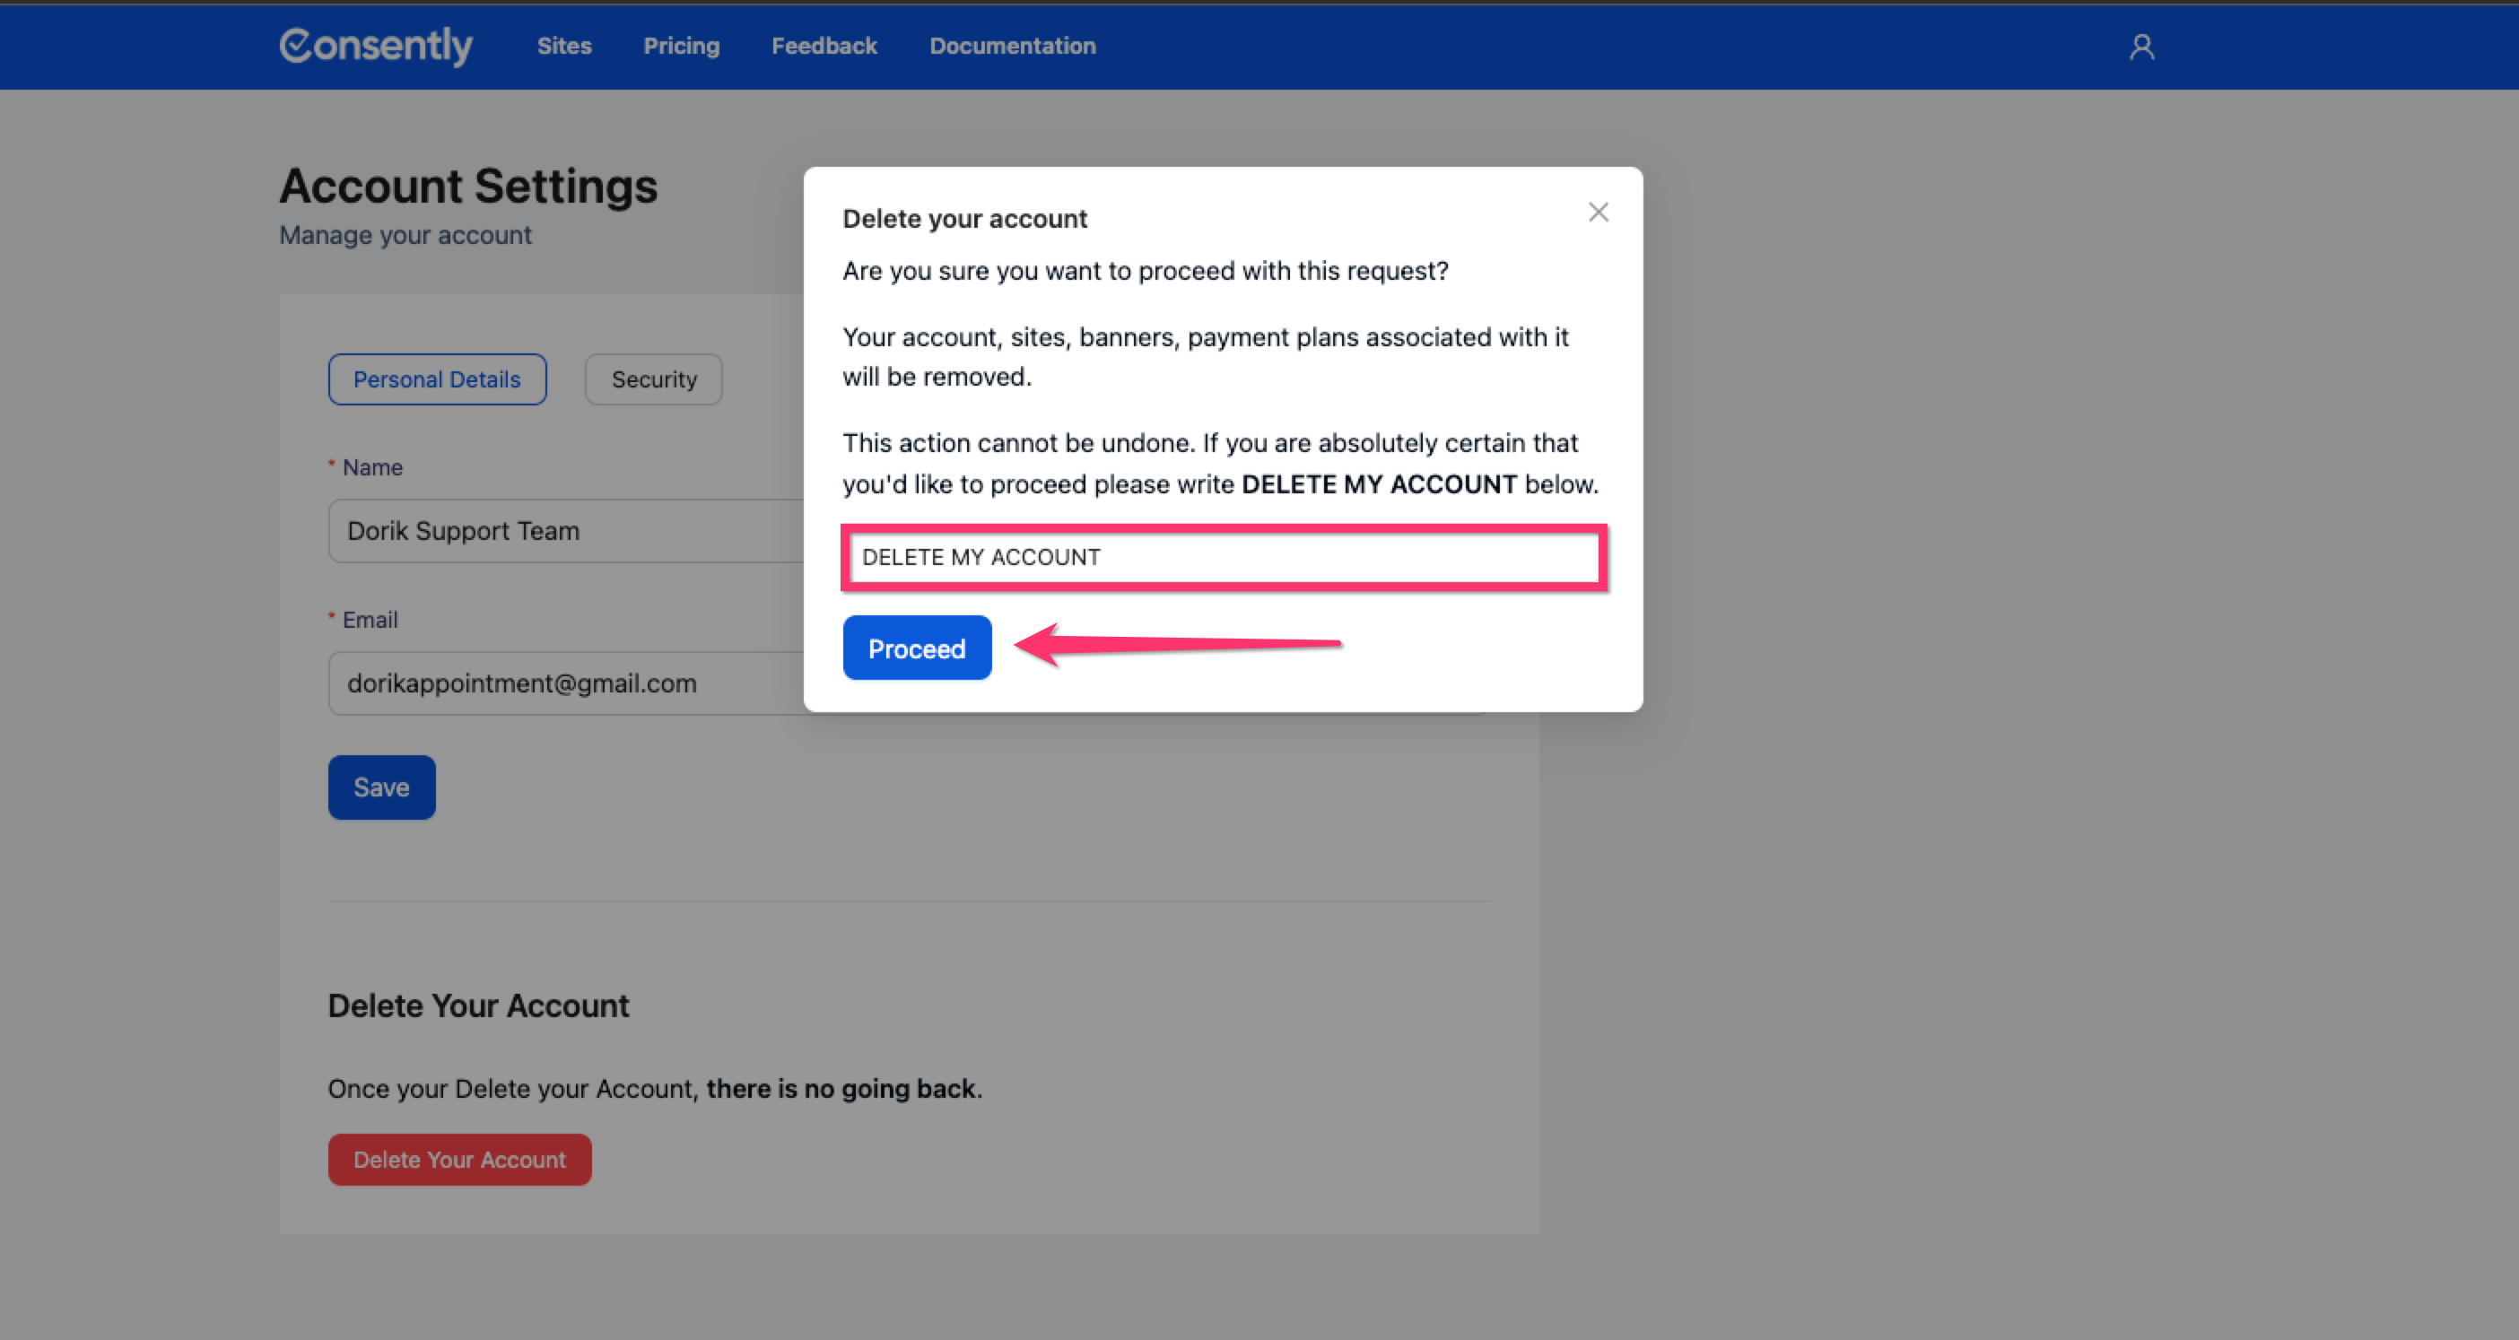Click the Account Settings heading
This screenshot has height=1340, width=2519.
click(467, 186)
